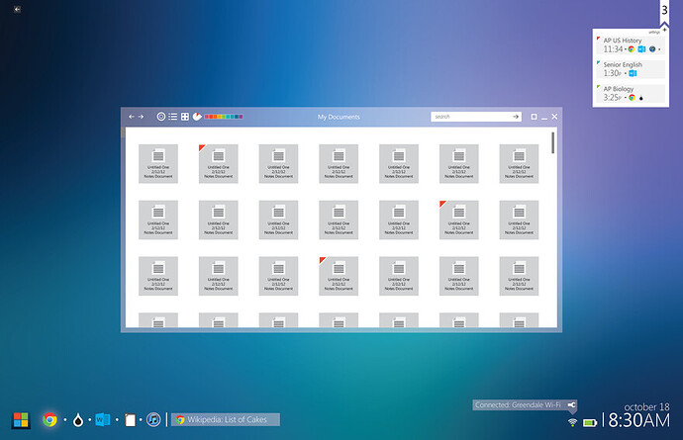Pick the yellow color swatch in toolbar
Viewport: 683px width, 440px height.
[x=220, y=117]
